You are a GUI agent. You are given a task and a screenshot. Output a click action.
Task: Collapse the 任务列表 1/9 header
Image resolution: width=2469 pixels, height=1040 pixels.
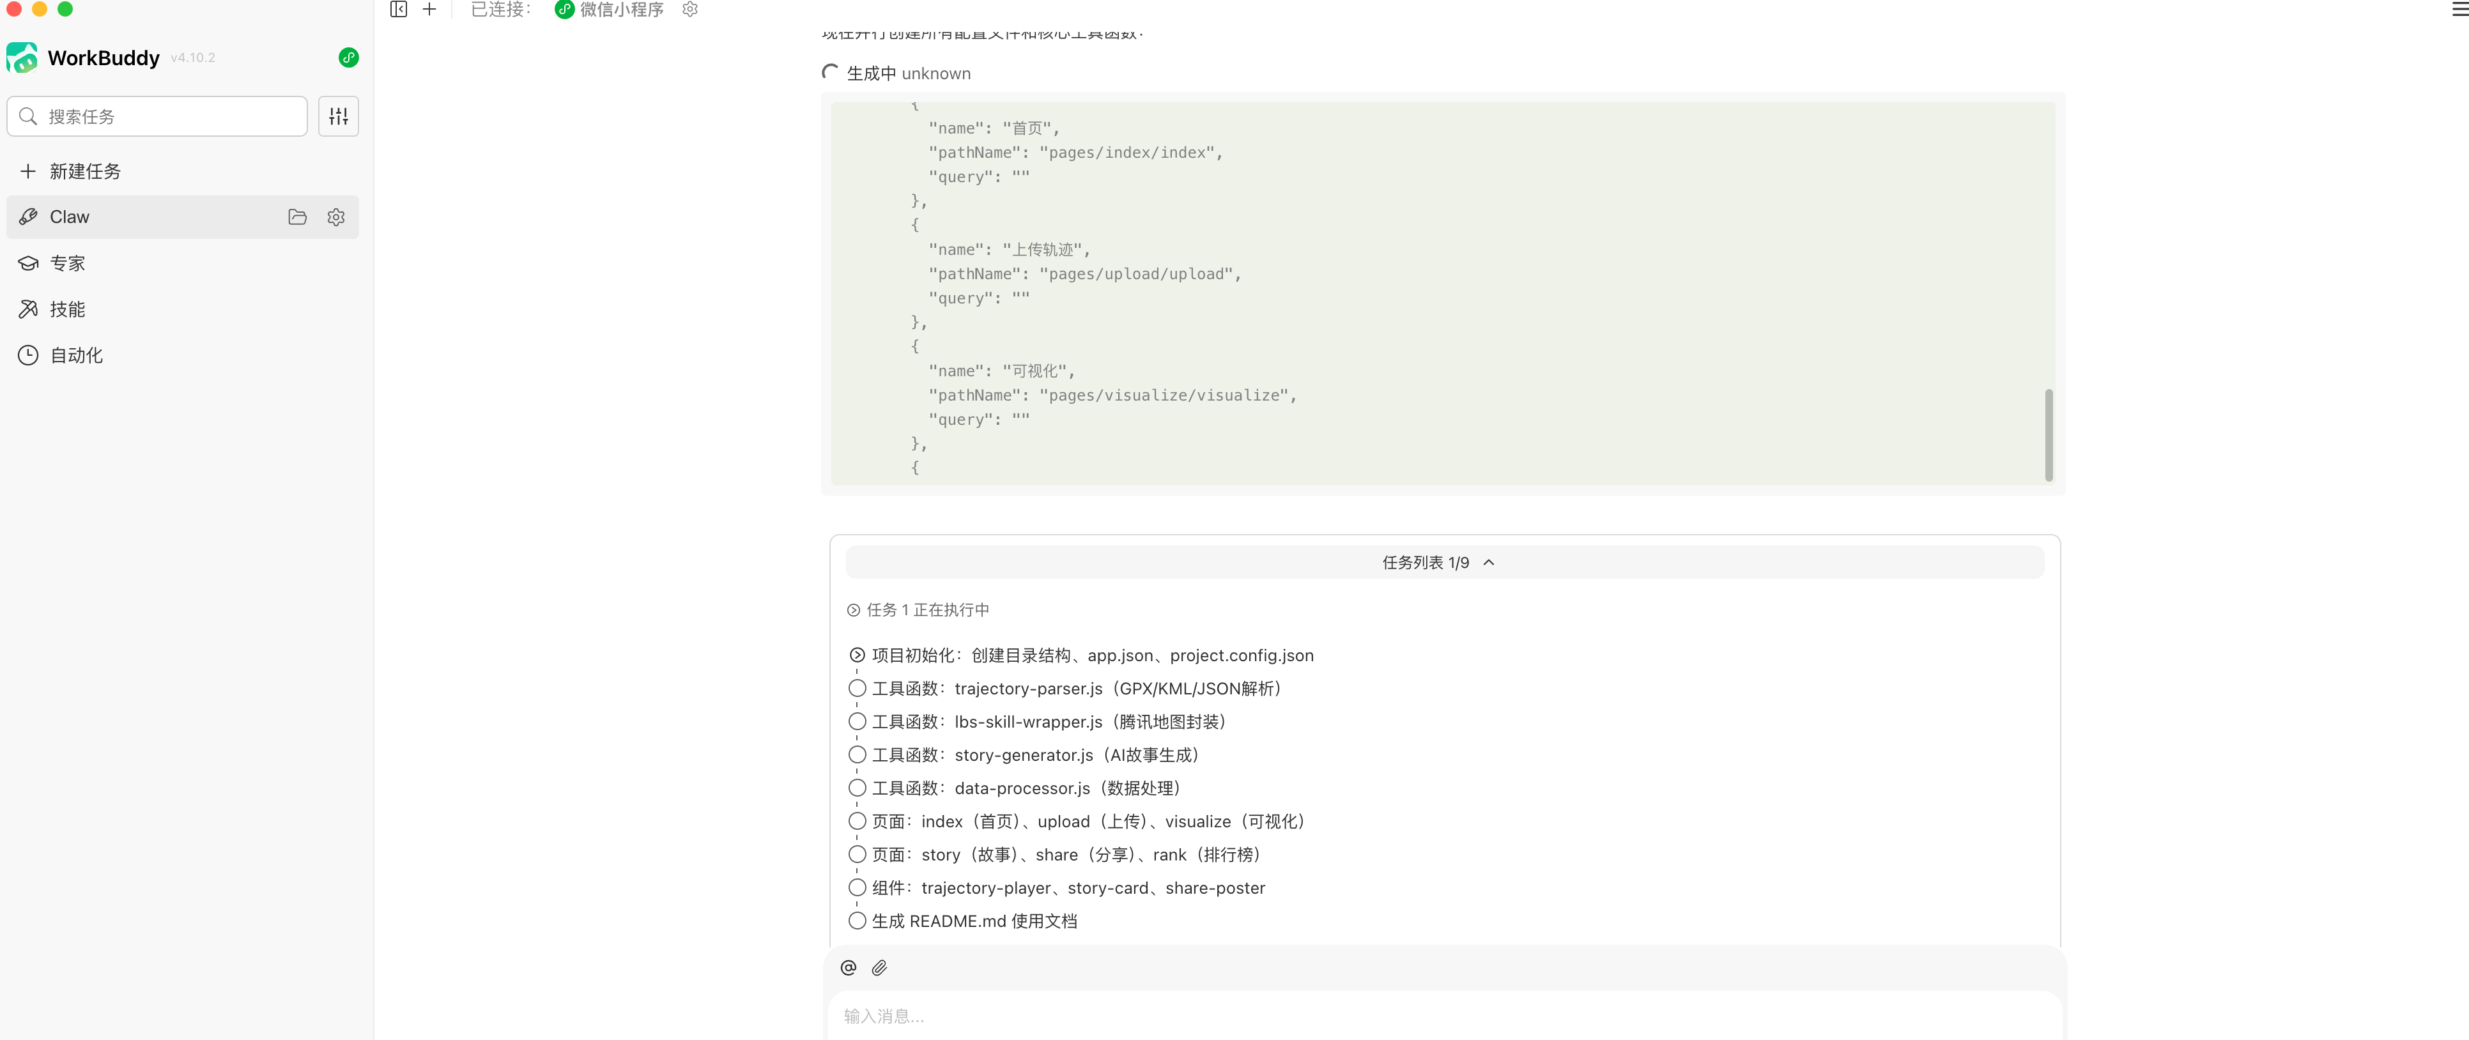click(1445, 563)
